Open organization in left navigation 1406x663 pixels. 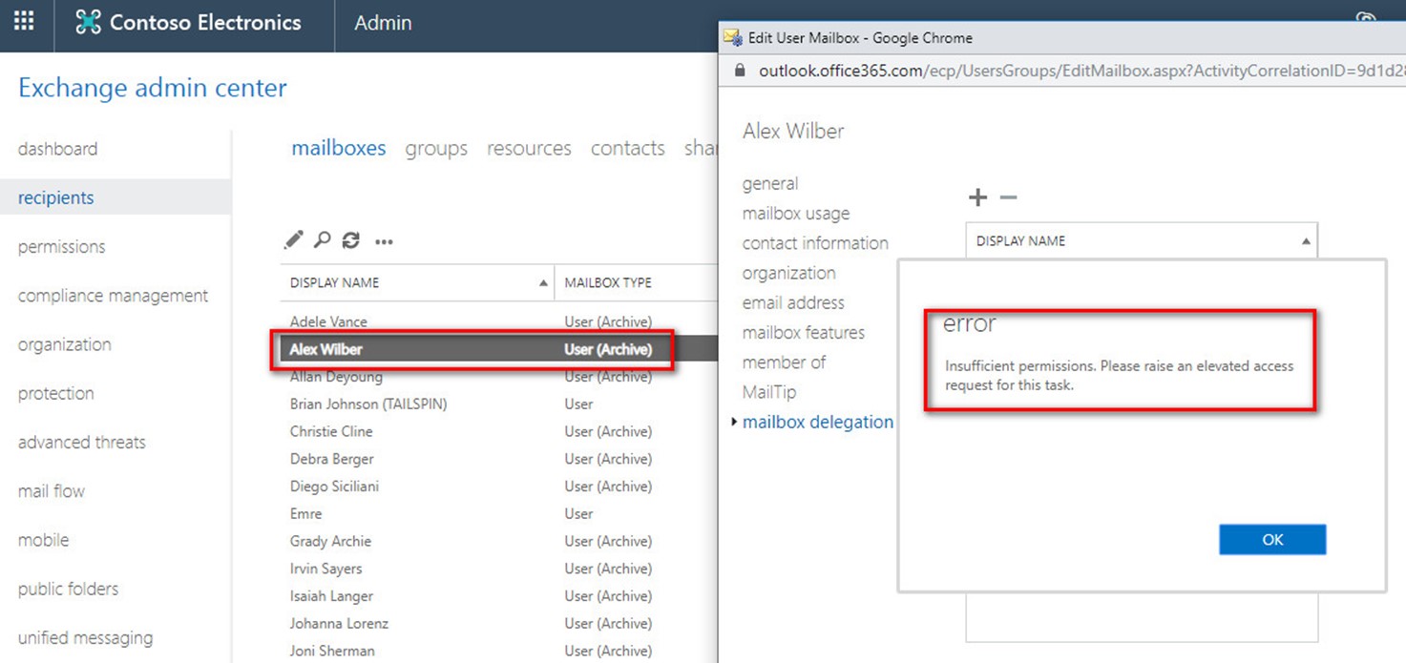click(64, 344)
